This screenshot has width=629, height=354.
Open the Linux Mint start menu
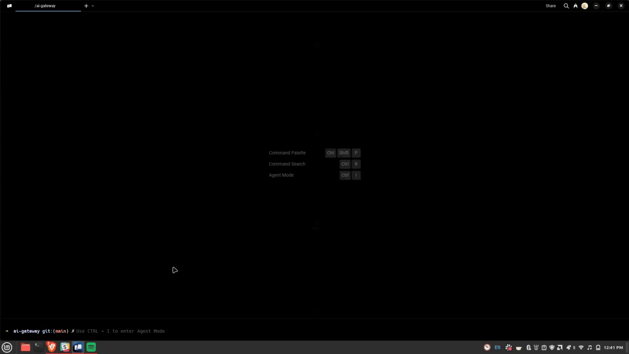coord(7,347)
